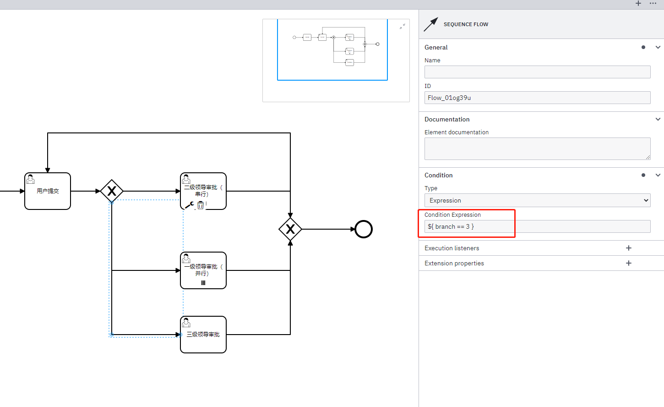Select the end event circle
Image resolution: width=664 pixels, height=407 pixels.
pos(364,229)
